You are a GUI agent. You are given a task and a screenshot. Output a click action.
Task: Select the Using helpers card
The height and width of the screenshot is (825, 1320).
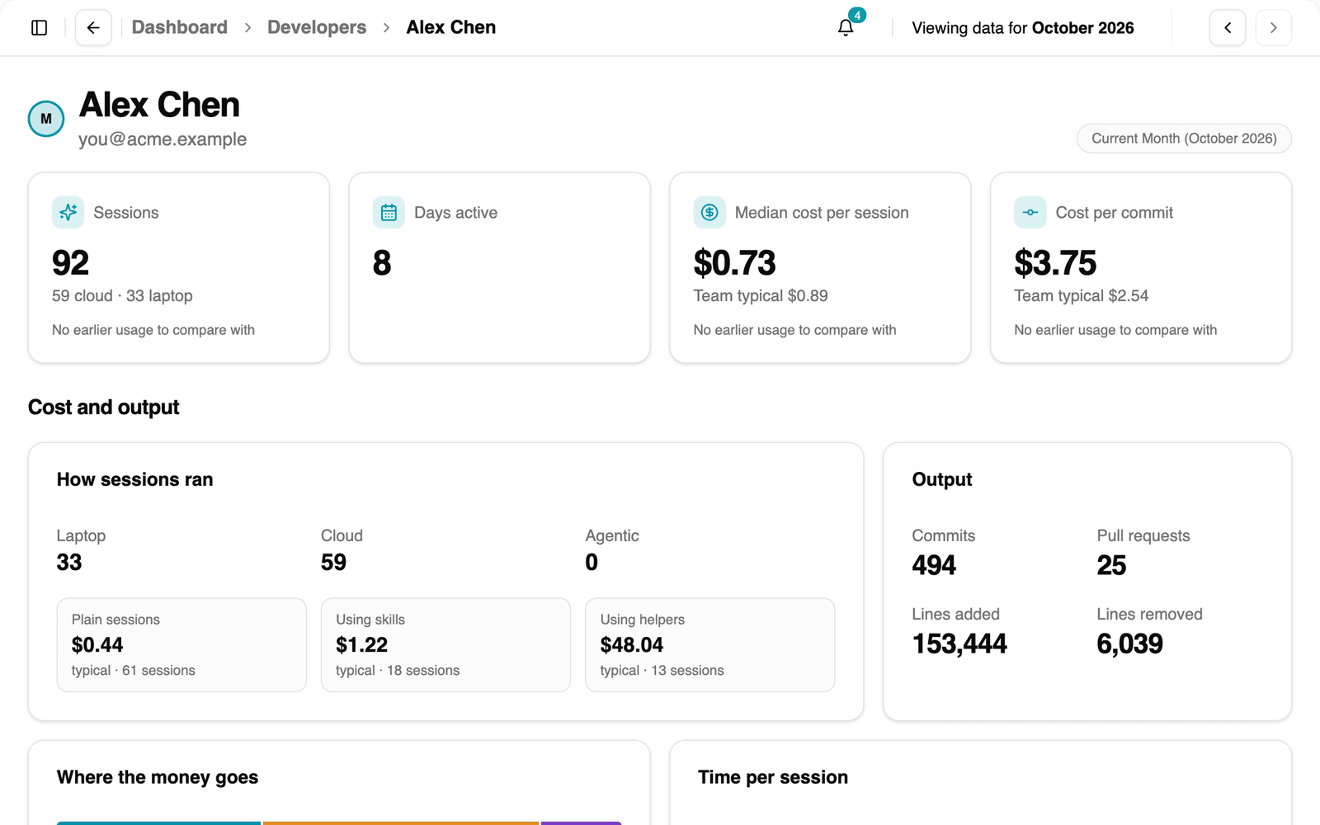point(710,645)
